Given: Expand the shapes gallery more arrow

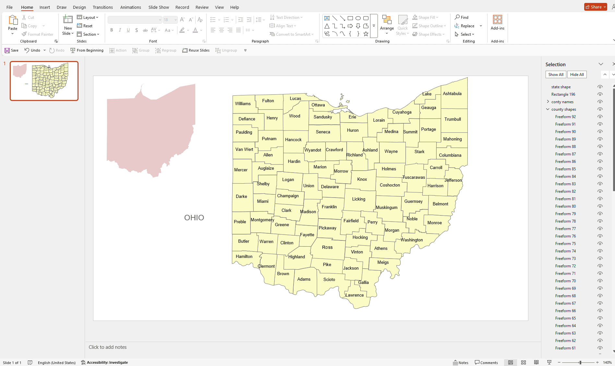Looking at the screenshot, I should pos(374,26).
